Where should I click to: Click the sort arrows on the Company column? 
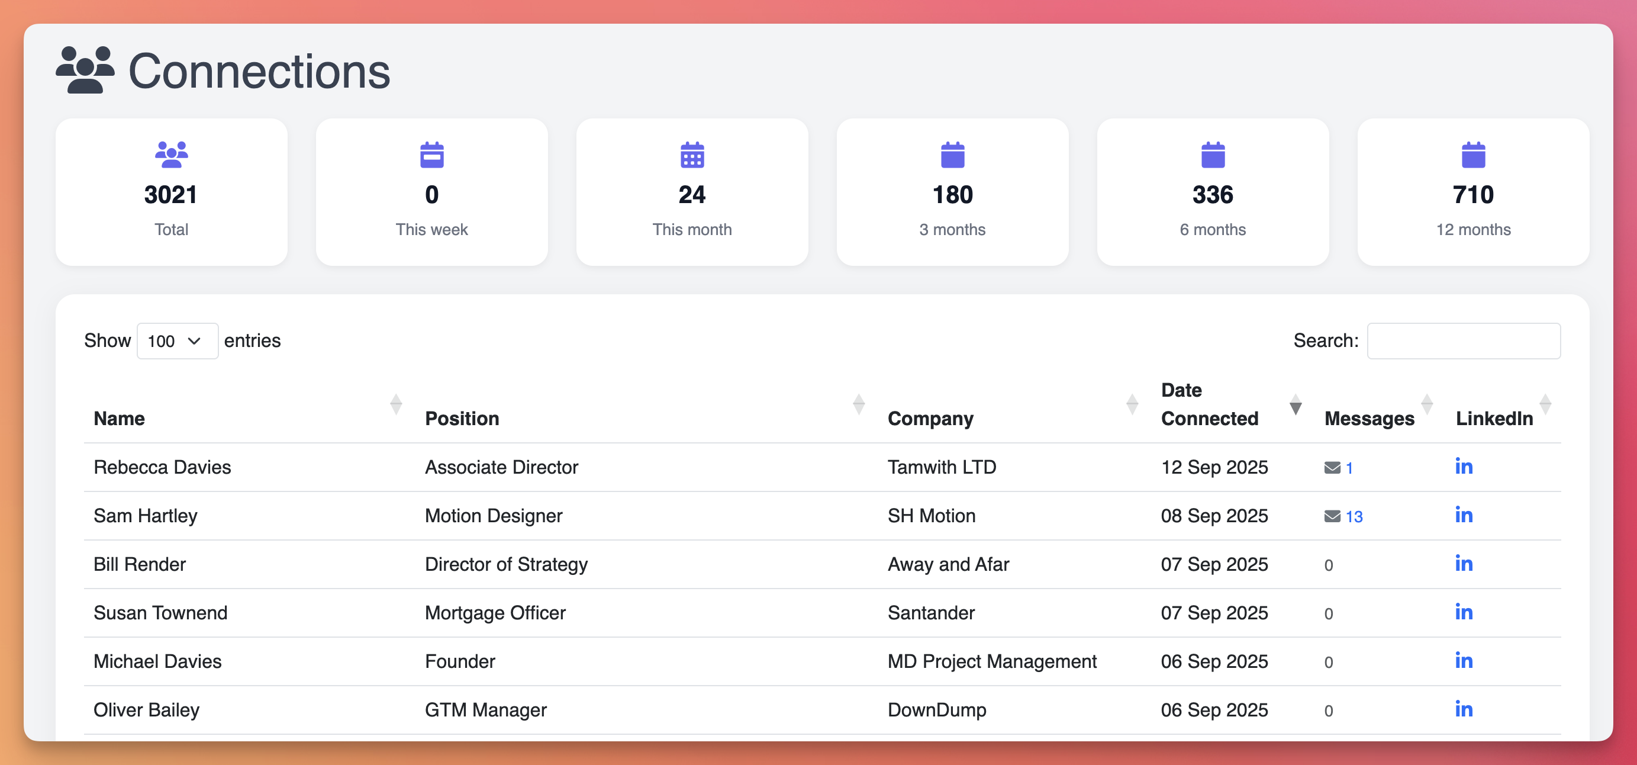coord(1132,404)
